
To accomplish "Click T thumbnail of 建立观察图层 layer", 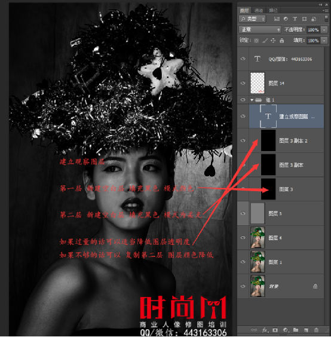I will click(x=268, y=117).
